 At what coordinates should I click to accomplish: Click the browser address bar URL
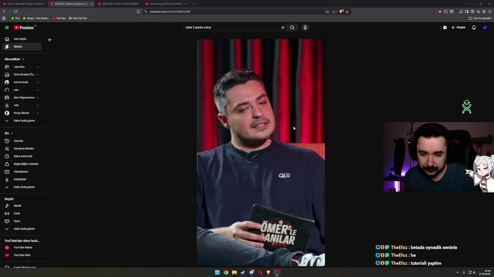tap(170, 12)
